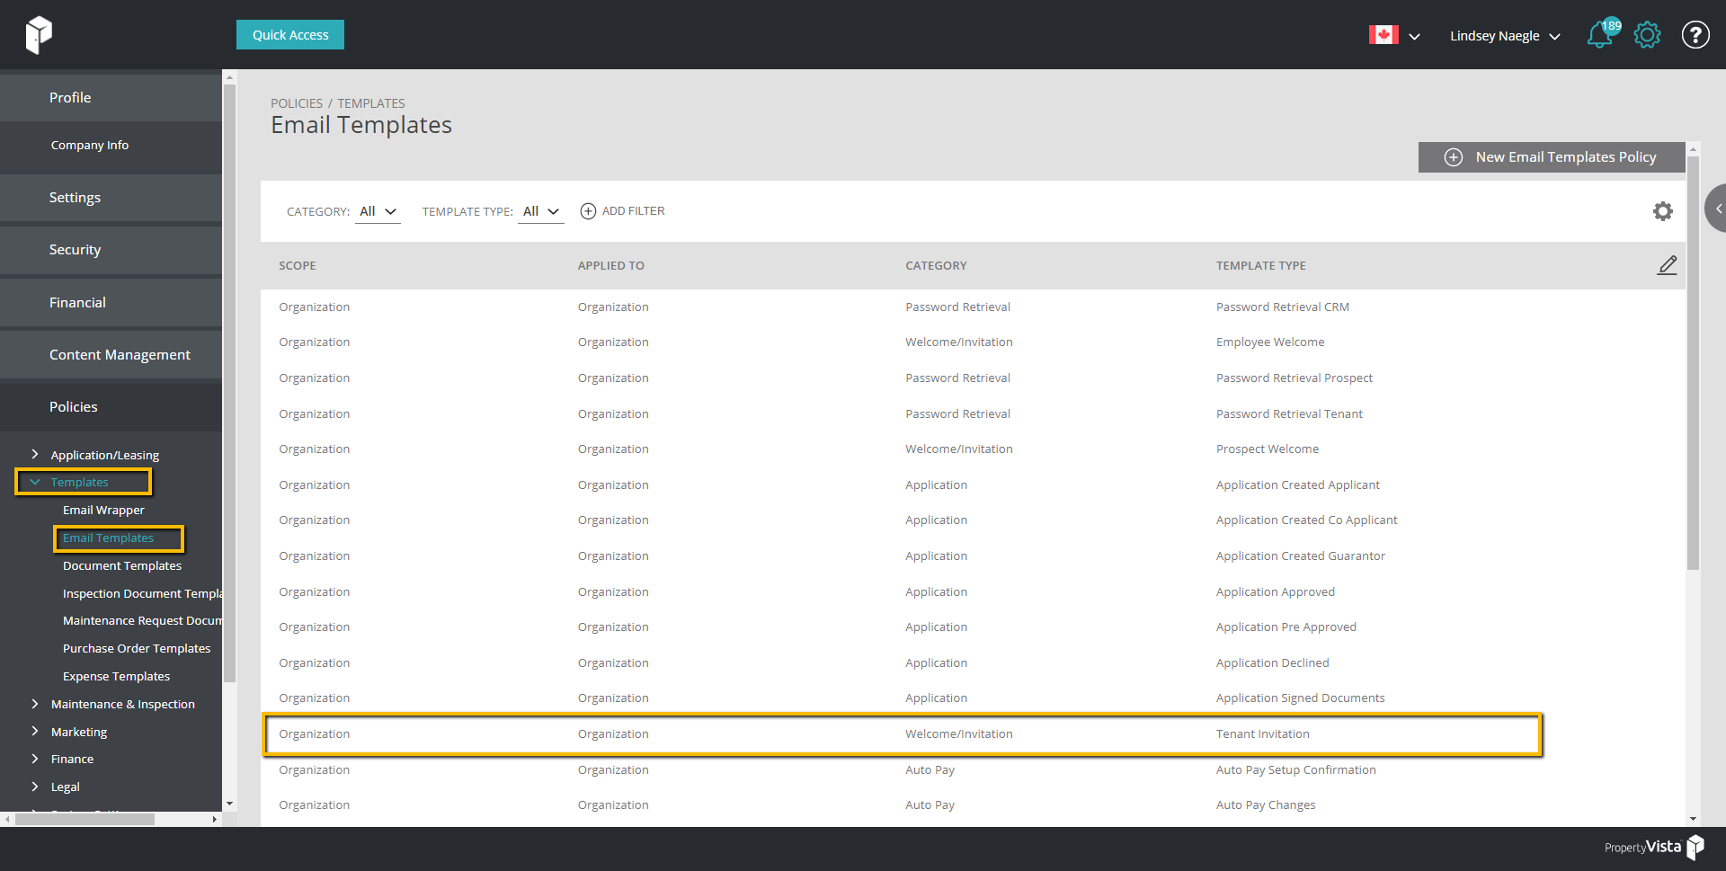
Task: Sort by the TEMPLATE TYPE column header
Action: click(x=1261, y=266)
